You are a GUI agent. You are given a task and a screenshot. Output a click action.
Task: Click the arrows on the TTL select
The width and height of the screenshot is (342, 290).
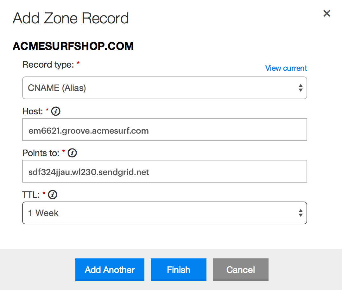click(x=301, y=213)
